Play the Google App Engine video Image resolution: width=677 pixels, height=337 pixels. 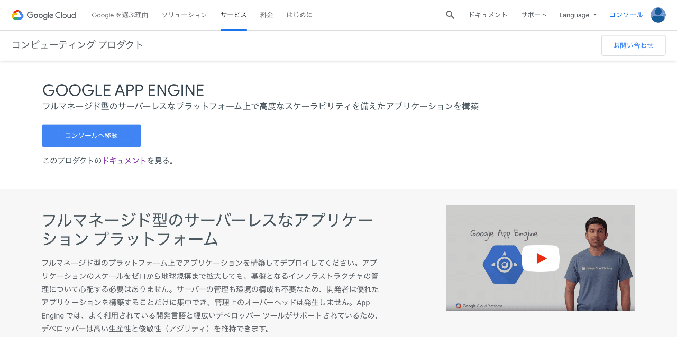[541, 258]
